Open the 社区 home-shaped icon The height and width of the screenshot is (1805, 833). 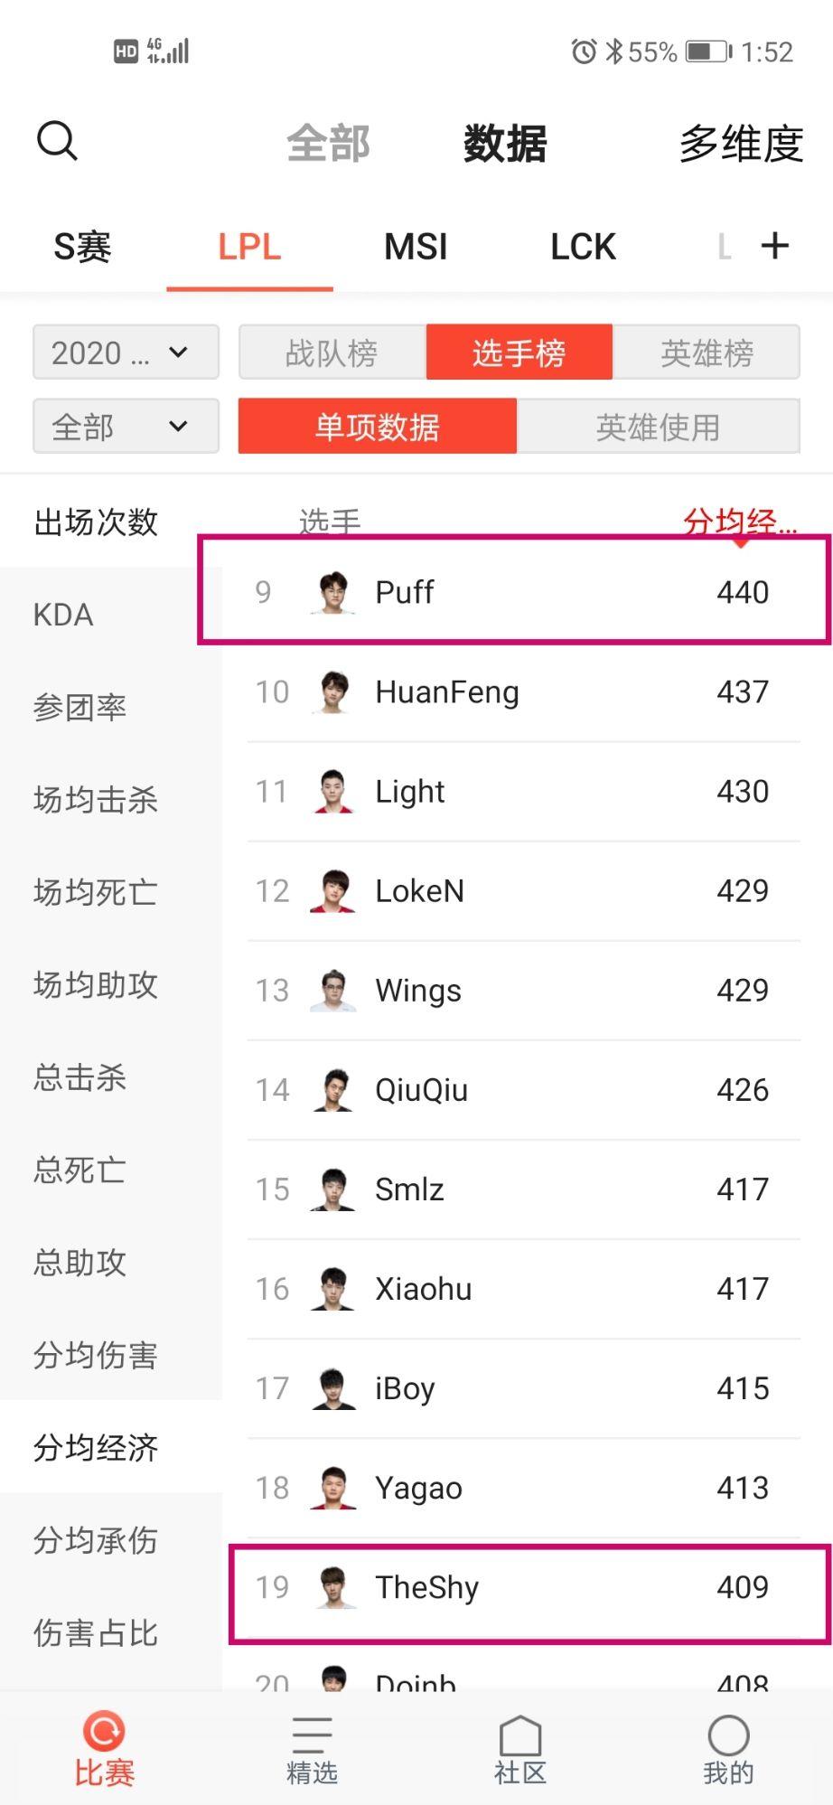click(520, 1734)
